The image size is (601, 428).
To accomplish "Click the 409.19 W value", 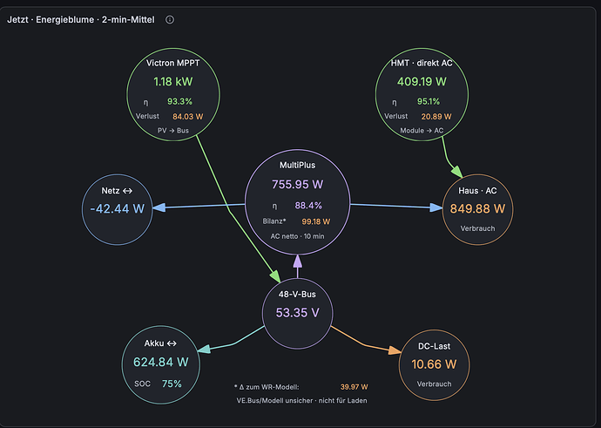I will coord(422,82).
